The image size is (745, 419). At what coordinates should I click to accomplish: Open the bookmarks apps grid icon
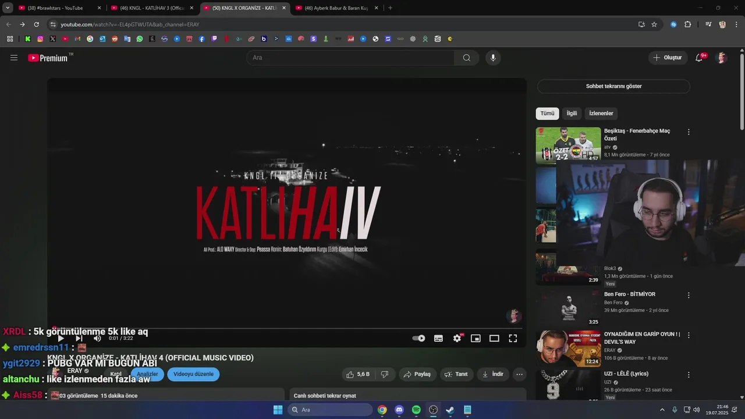tap(10, 39)
